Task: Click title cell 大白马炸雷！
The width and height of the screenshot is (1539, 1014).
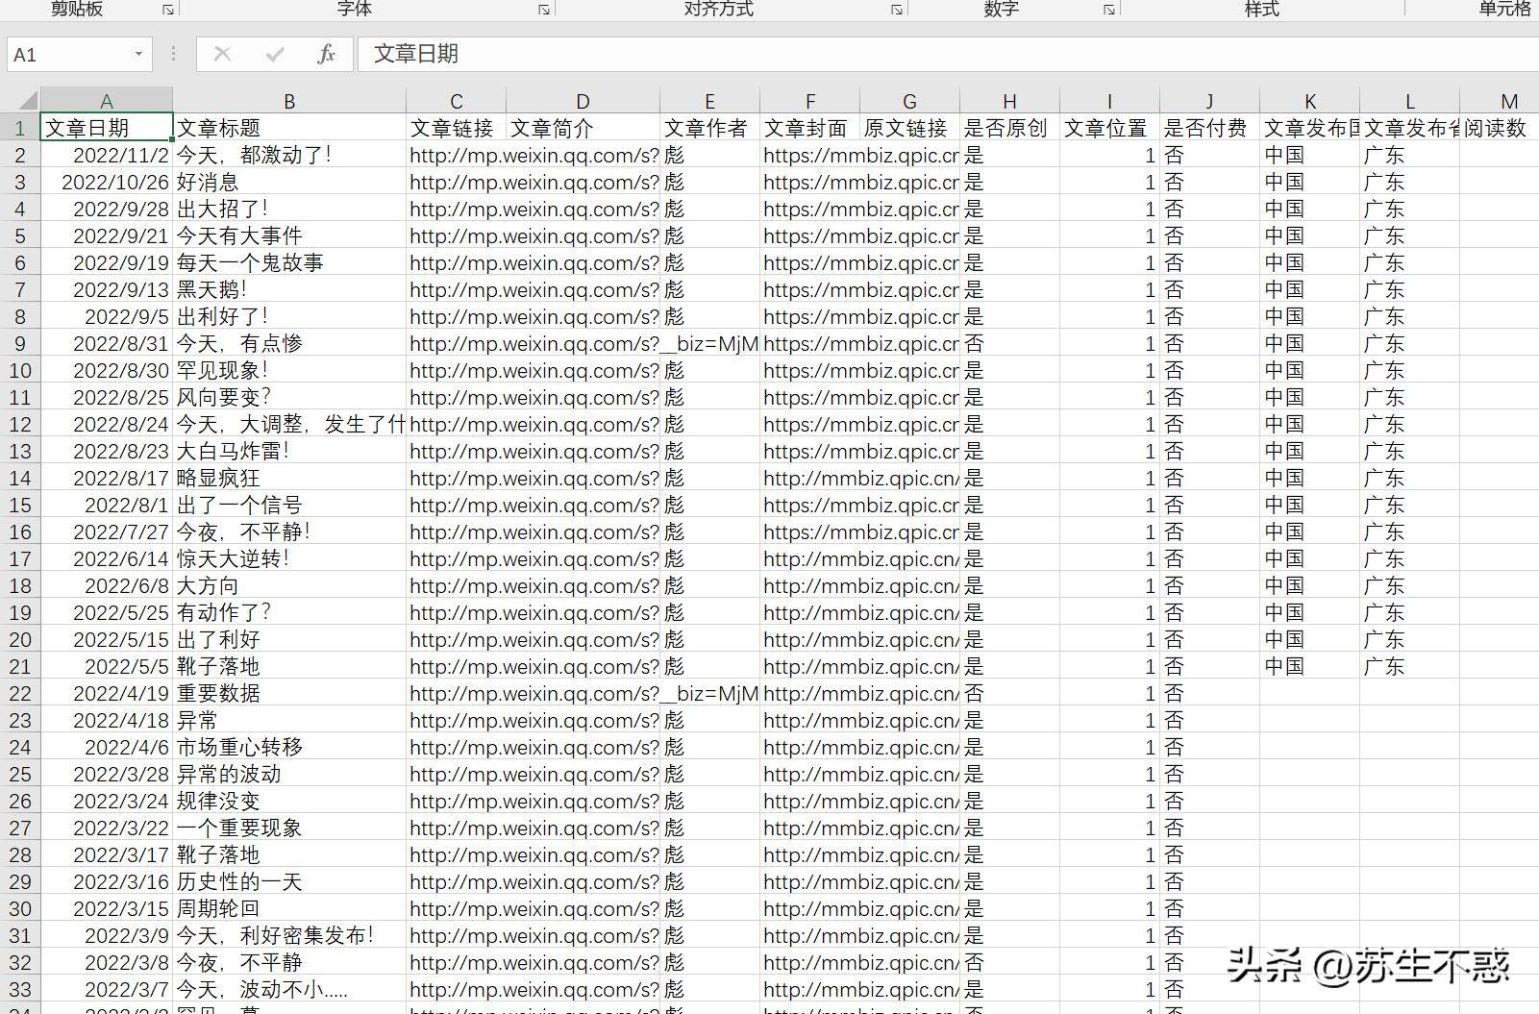Action: point(289,451)
